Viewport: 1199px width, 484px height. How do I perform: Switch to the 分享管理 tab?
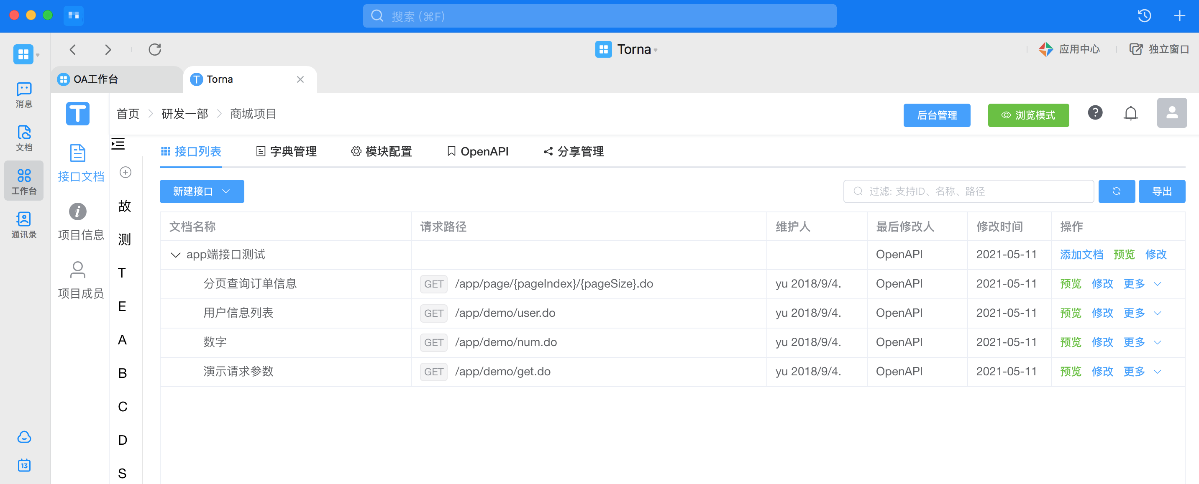[574, 152]
